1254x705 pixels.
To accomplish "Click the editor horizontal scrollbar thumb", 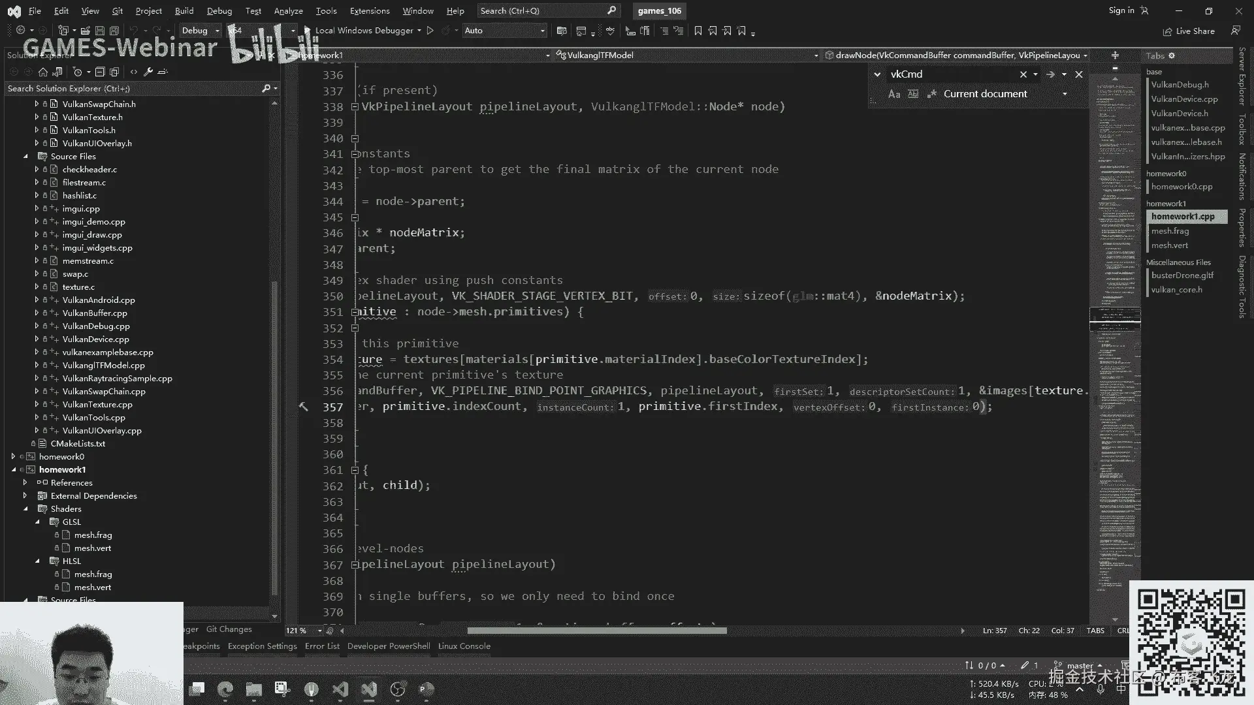I will (596, 631).
